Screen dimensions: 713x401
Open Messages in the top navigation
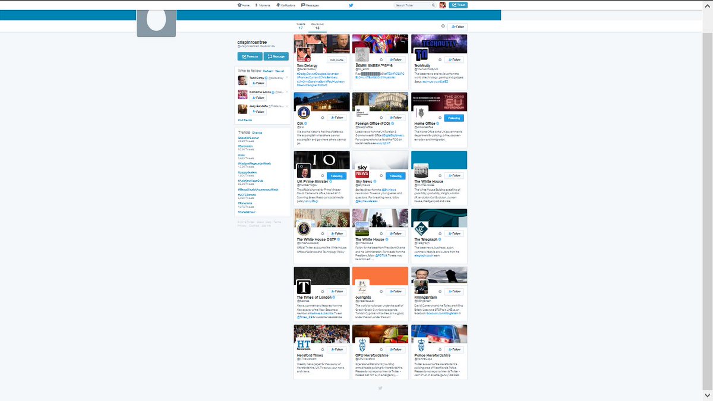(310, 5)
